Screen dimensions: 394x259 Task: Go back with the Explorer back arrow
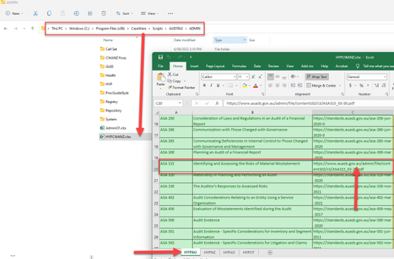click(x=5, y=29)
